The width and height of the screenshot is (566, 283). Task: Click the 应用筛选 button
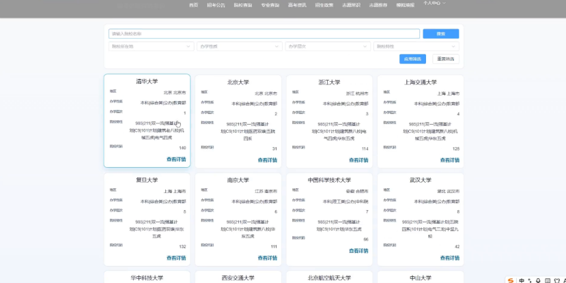pos(412,59)
